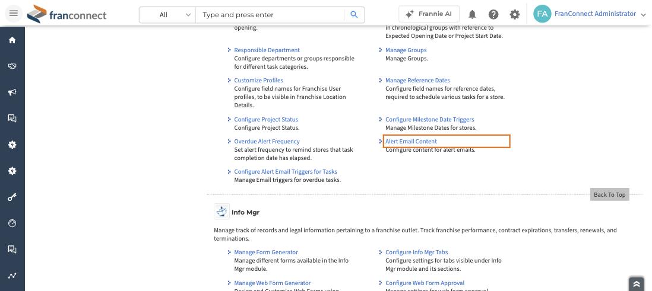Click the key icon in sidebar
Screen dimensions: 652x291
pyautogui.click(x=12, y=197)
